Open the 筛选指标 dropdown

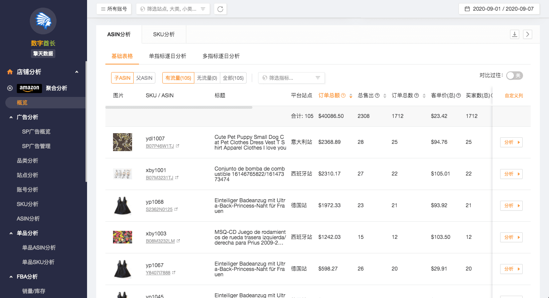pos(291,78)
